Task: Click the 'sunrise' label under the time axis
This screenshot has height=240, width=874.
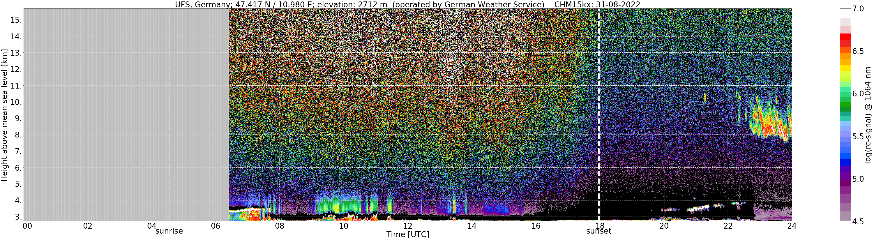Action: click(x=169, y=231)
